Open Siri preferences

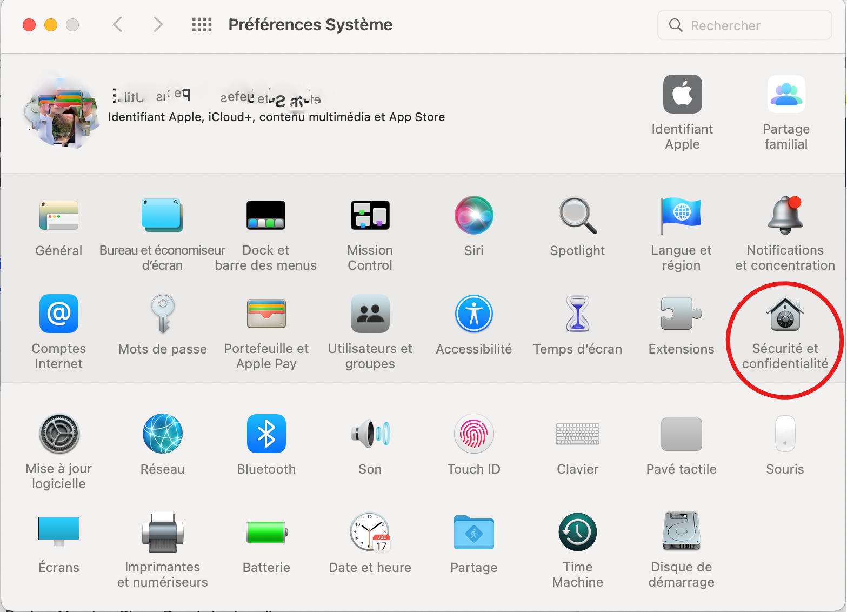473,216
